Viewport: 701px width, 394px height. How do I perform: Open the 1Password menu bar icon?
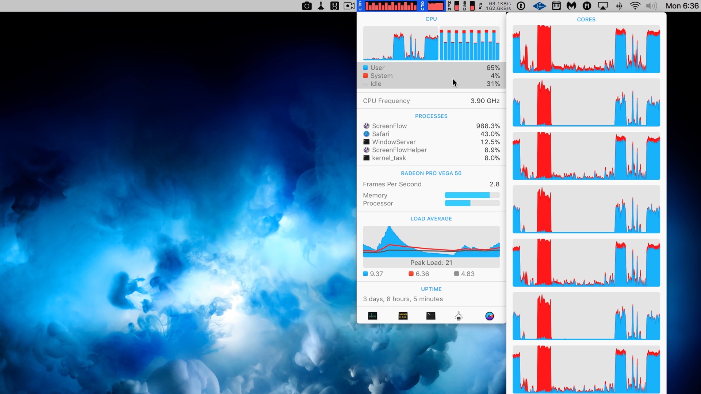click(x=521, y=6)
